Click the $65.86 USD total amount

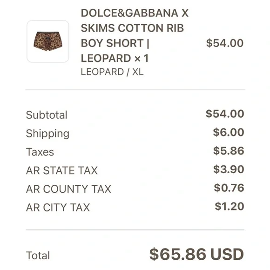(x=196, y=254)
